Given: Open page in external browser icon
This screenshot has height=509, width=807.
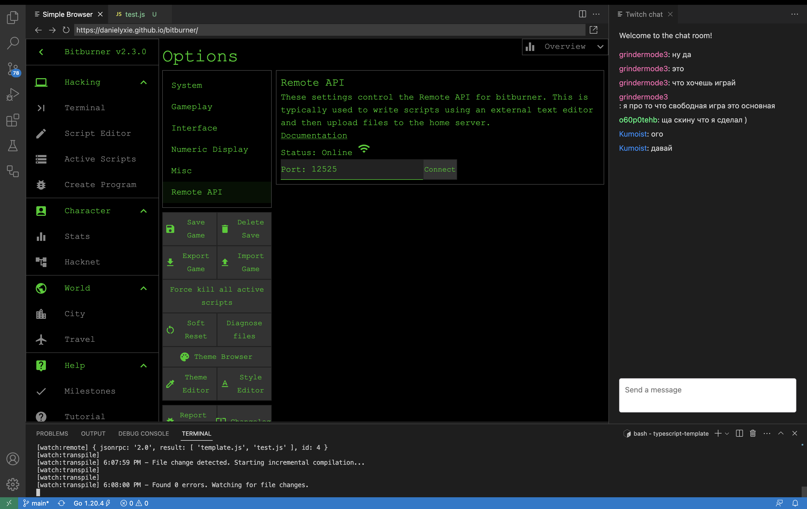Looking at the screenshot, I should [593, 30].
